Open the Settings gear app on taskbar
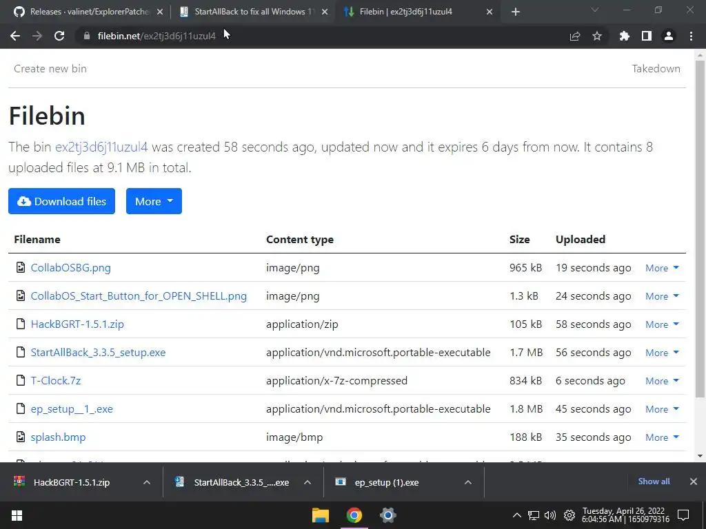The height and width of the screenshot is (529, 706). tap(387, 515)
